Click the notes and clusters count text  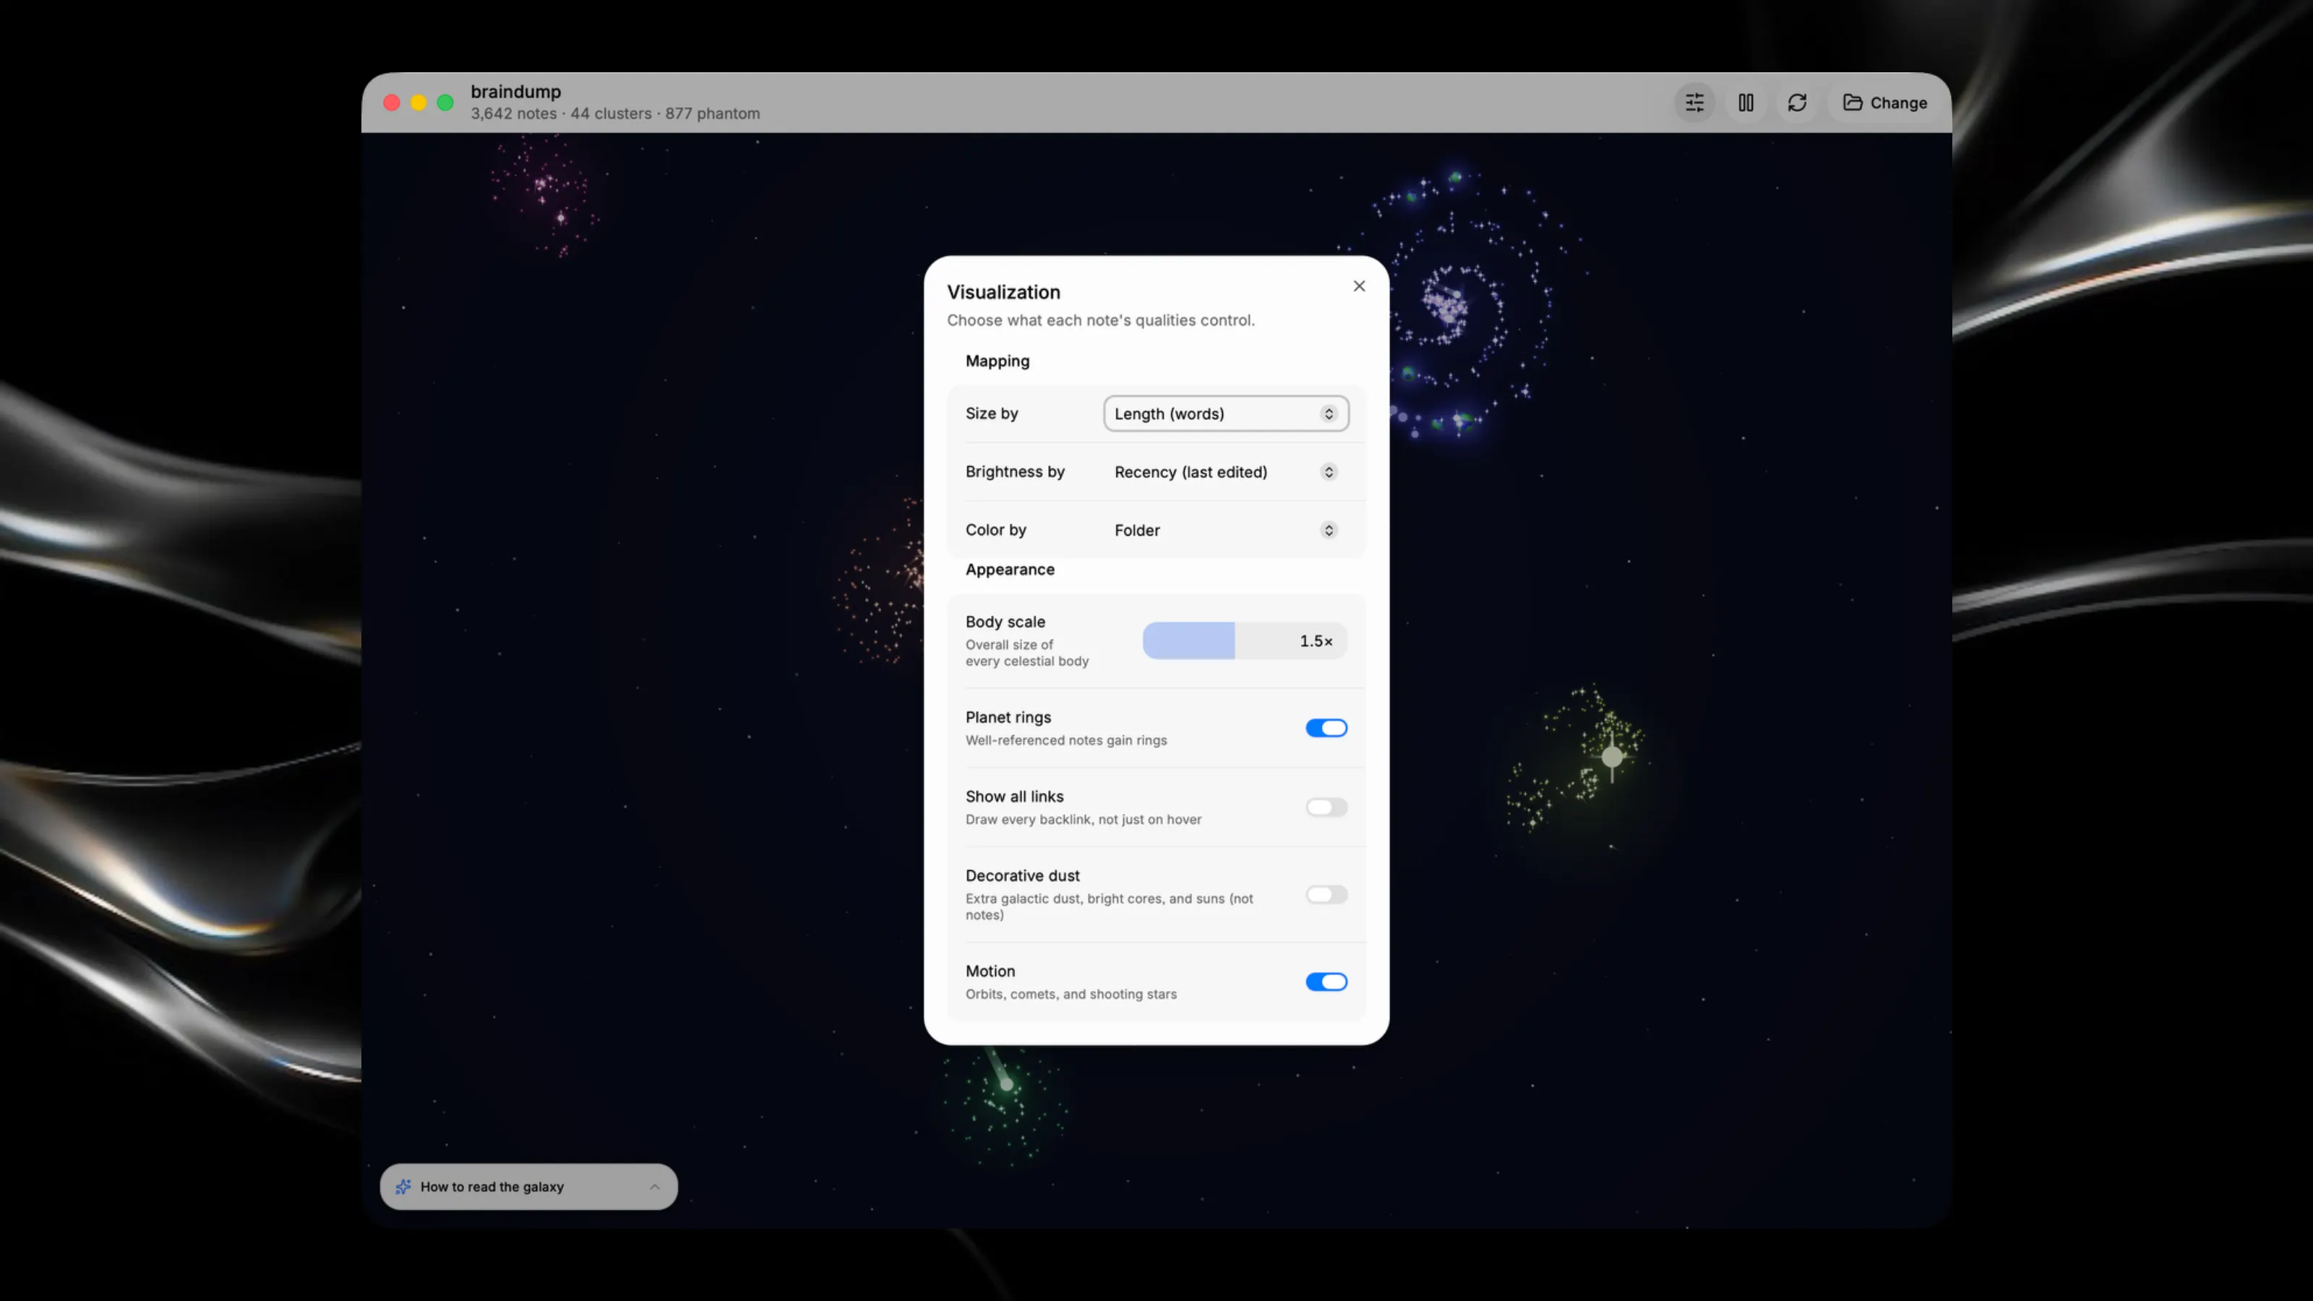point(615,114)
